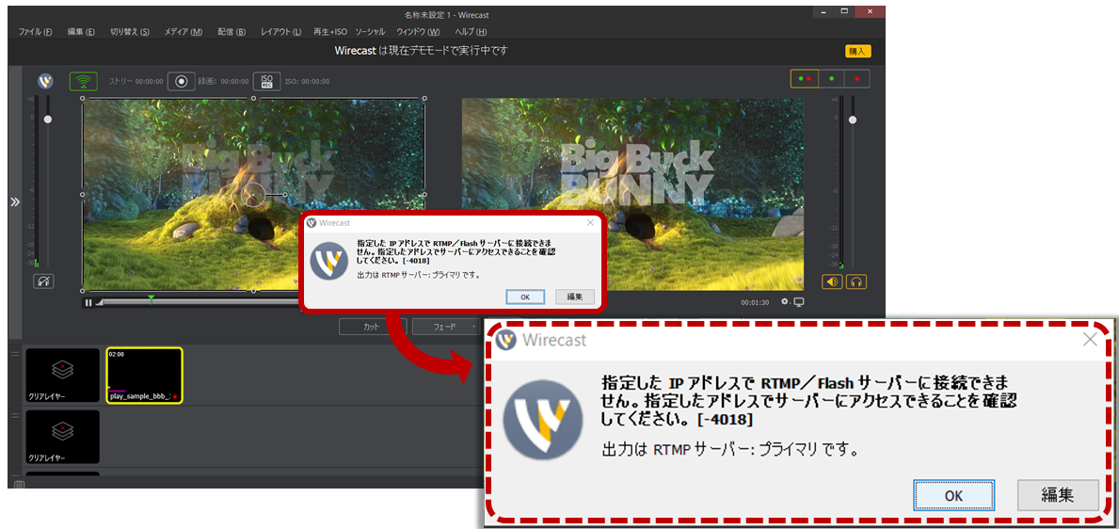Viewport: 1119px width, 529px height.
Task: Click the Wirecast logo in the small dialog
Action: [x=329, y=260]
